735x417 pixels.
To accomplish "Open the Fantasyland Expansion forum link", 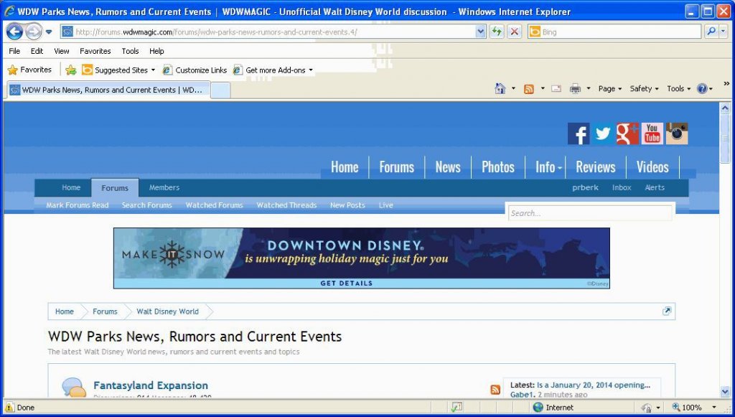I will (x=151, y=385).
